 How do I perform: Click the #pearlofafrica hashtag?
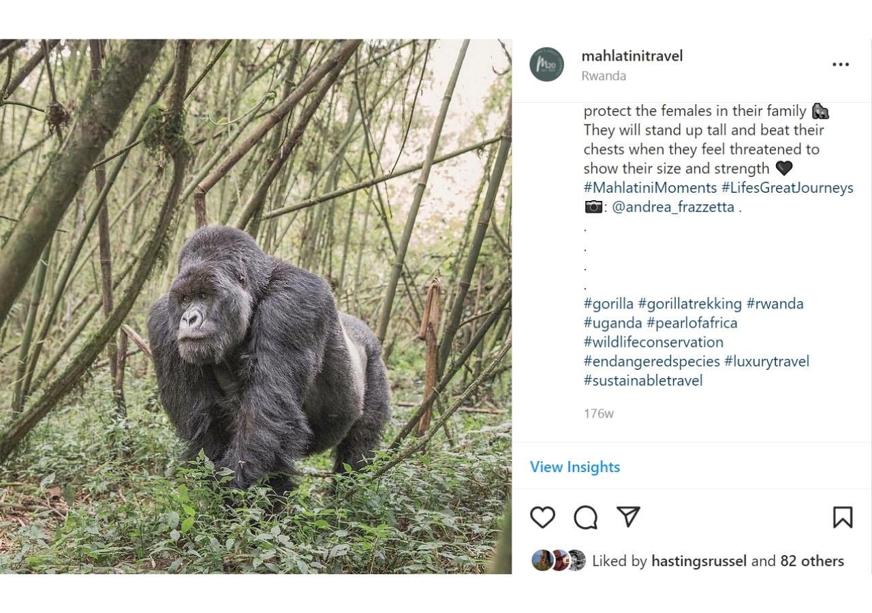(691, 323)
